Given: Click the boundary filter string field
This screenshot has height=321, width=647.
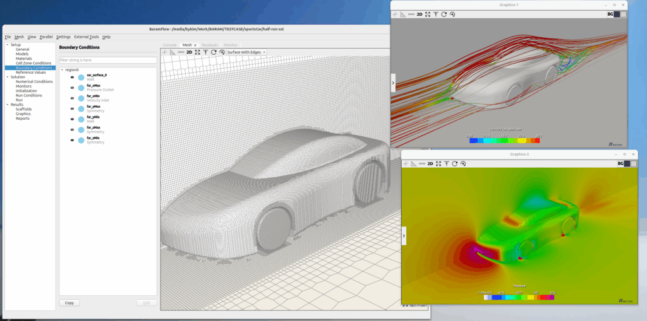Looking at the screenshot, I should (x=108, y=60).
